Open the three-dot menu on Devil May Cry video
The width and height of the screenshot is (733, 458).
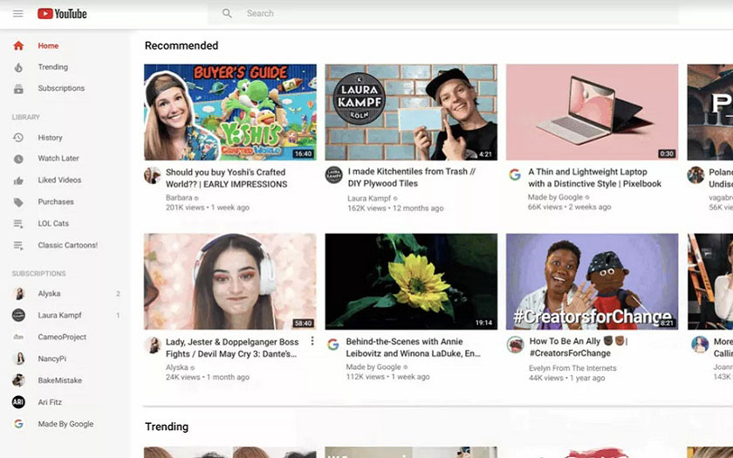[x=312, y=341]
